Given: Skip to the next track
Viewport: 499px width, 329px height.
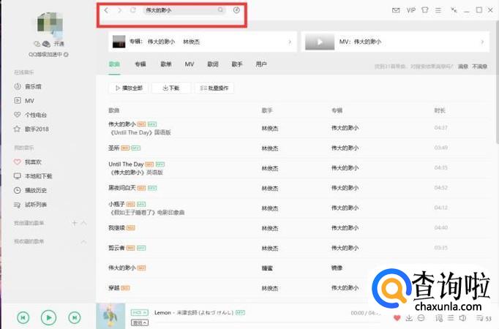Looking at the screenshot, I should [x=75, y=317].
